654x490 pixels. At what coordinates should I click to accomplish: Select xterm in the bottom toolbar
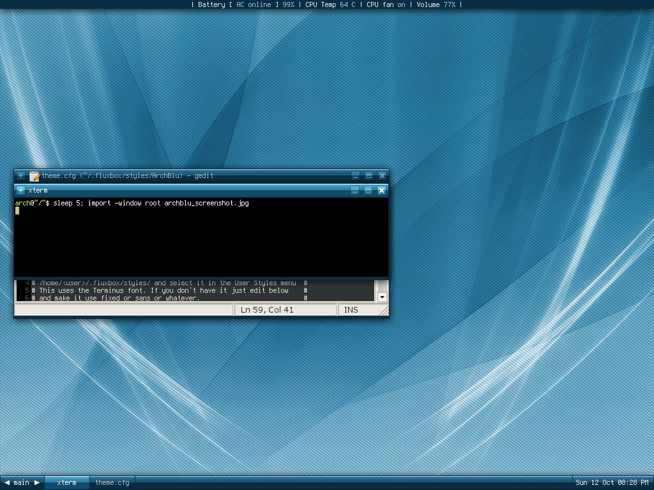click(x=66, y=482)
